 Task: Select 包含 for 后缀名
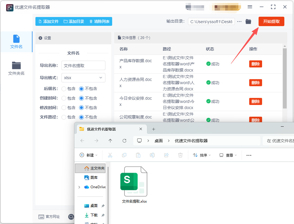[64, 89]
